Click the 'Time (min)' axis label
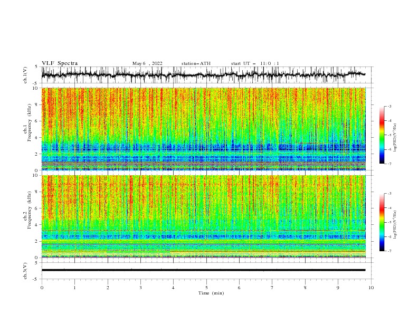The width and height of the screenshot is (418, 323). (211, 293)
